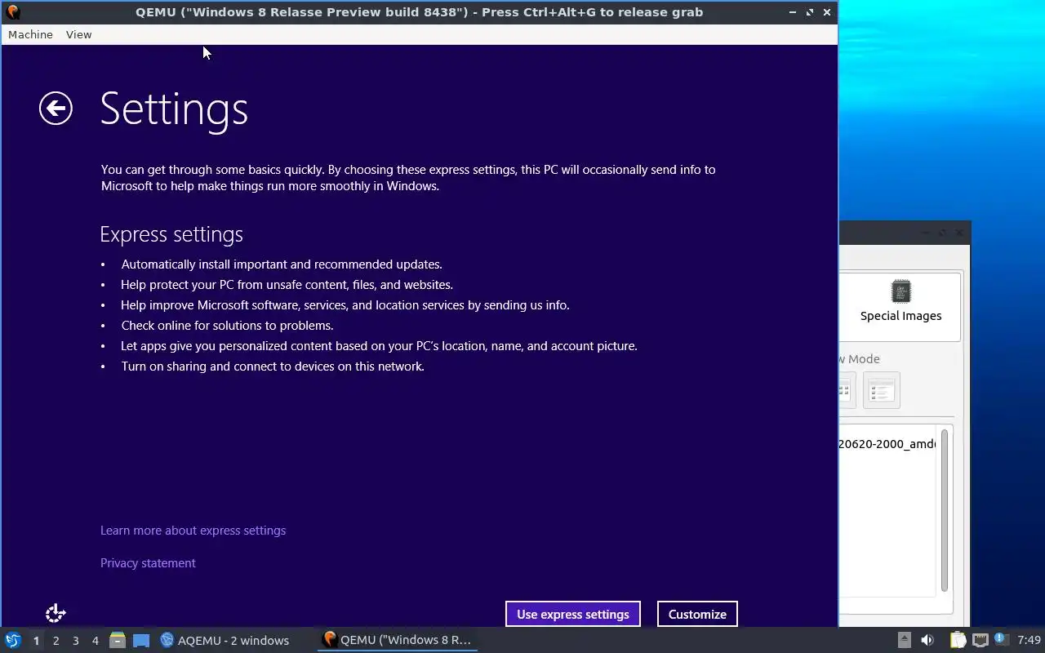Open the QEMU Machine menu

tap(30, 34)
